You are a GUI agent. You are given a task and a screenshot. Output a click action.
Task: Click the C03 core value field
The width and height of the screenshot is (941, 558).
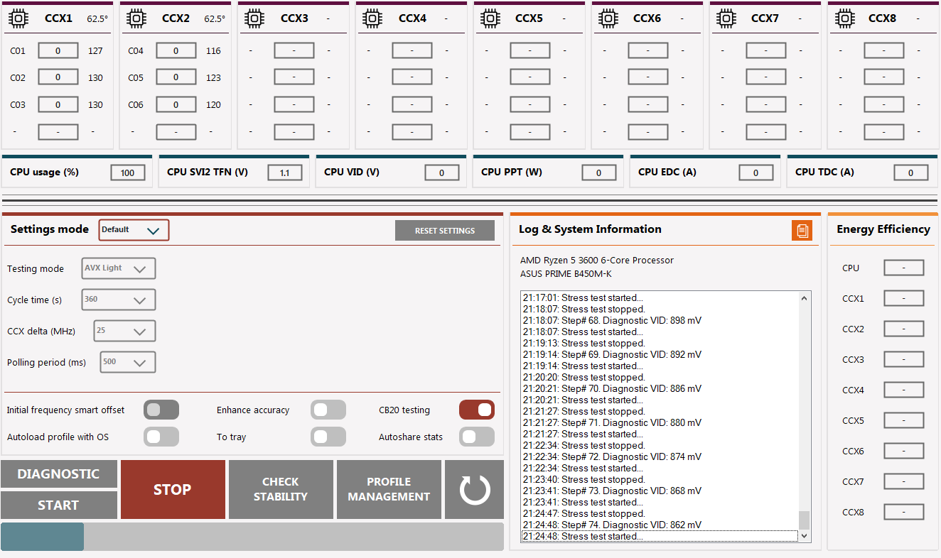click(x=58, y=105)
